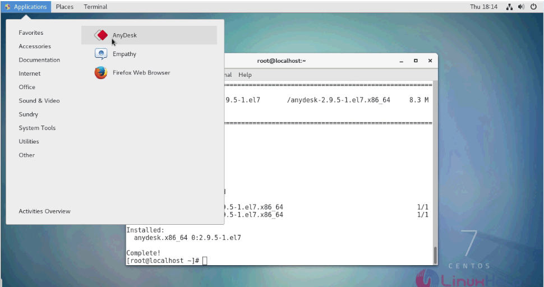Click the AnyDesk label in app list

pos(125,35)
